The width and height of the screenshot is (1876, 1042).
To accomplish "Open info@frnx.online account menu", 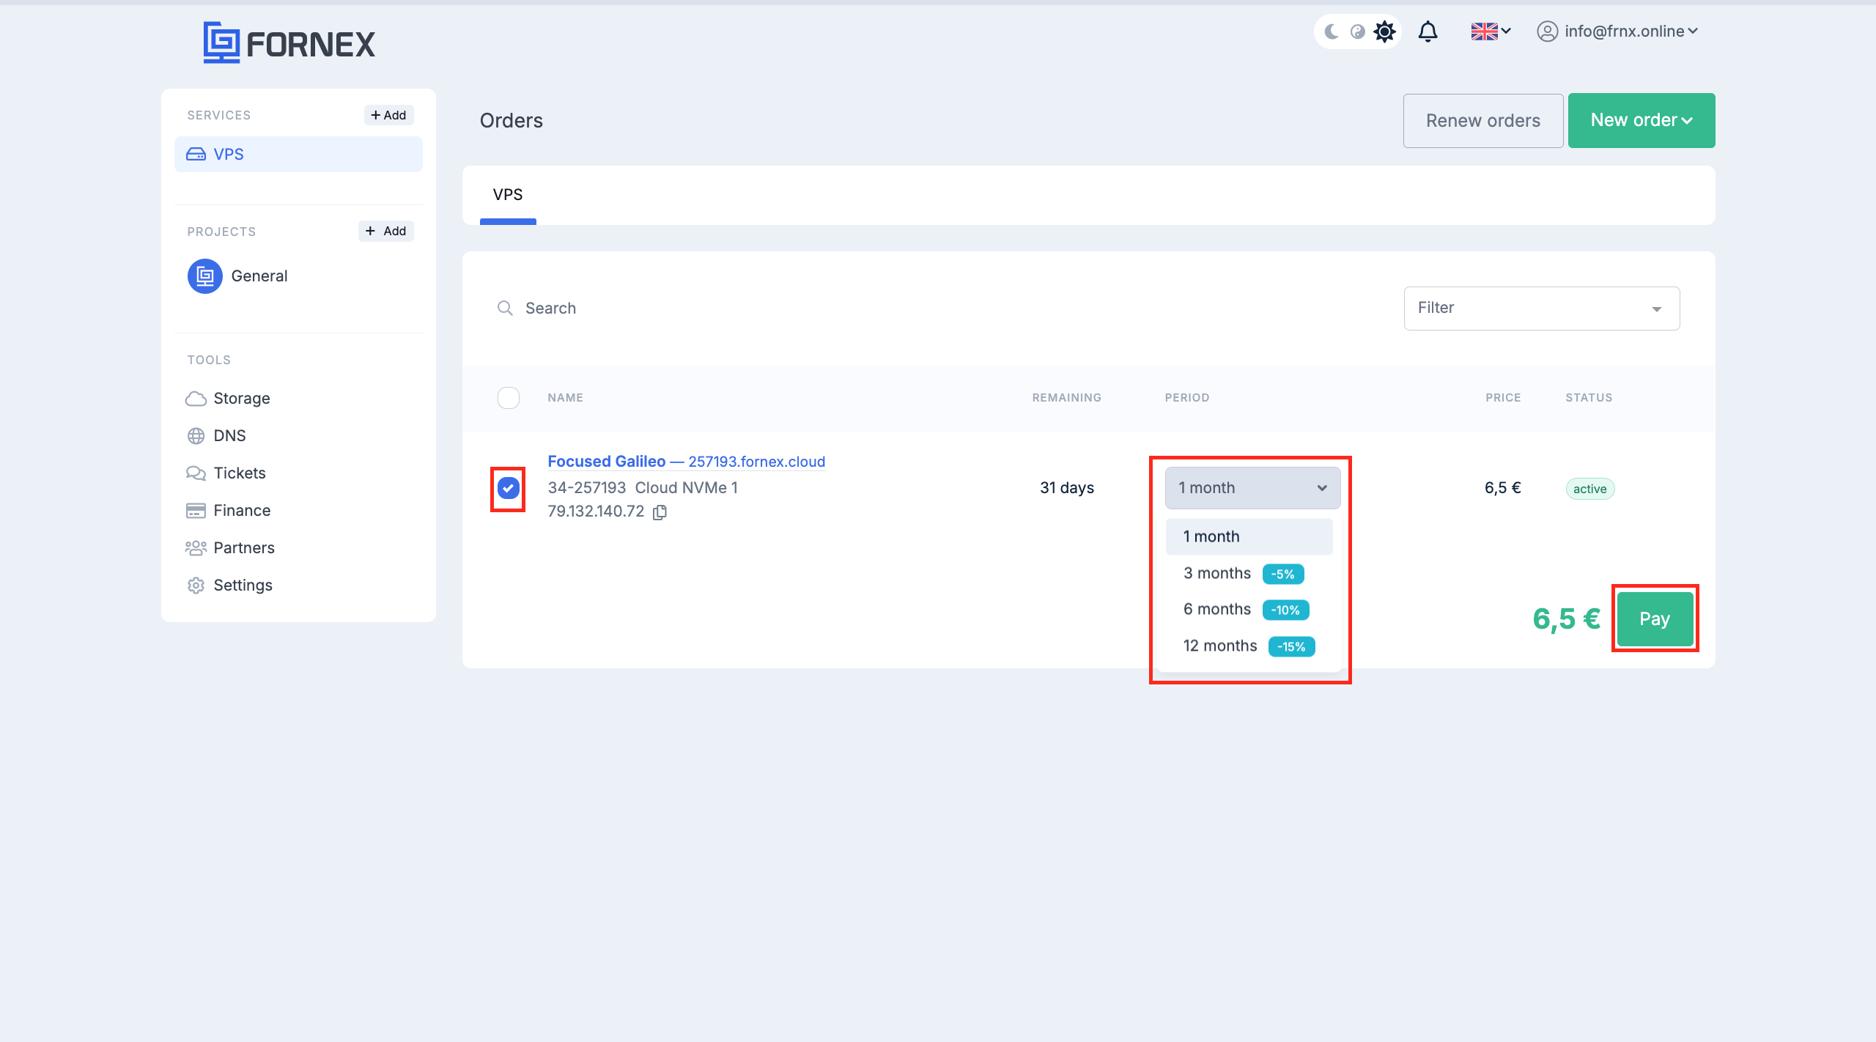I will [1617, 32].
